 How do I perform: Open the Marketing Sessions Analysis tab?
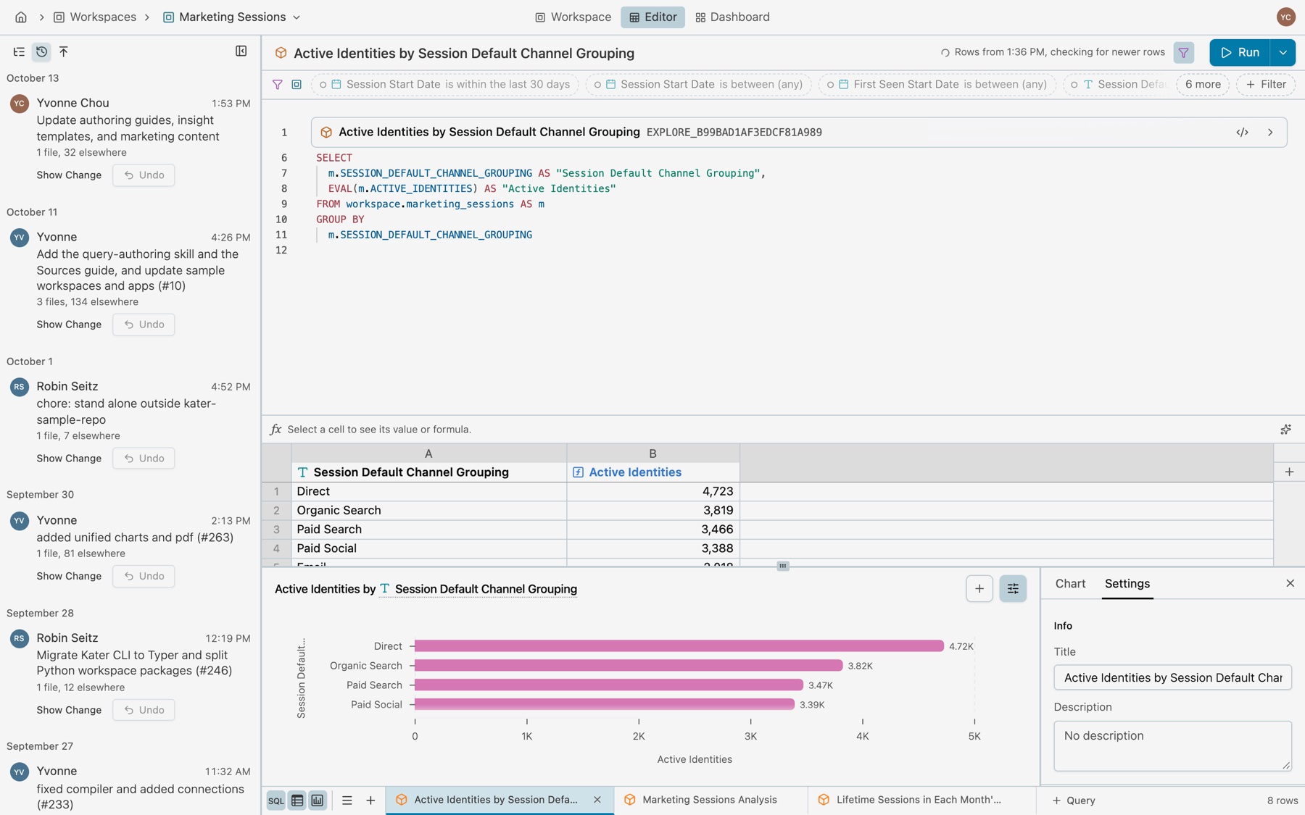click(x=710, y=799)
